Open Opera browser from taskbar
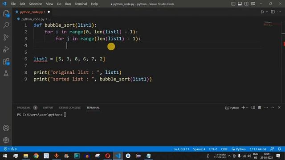 pyautogui.click(x=108, y=156)
